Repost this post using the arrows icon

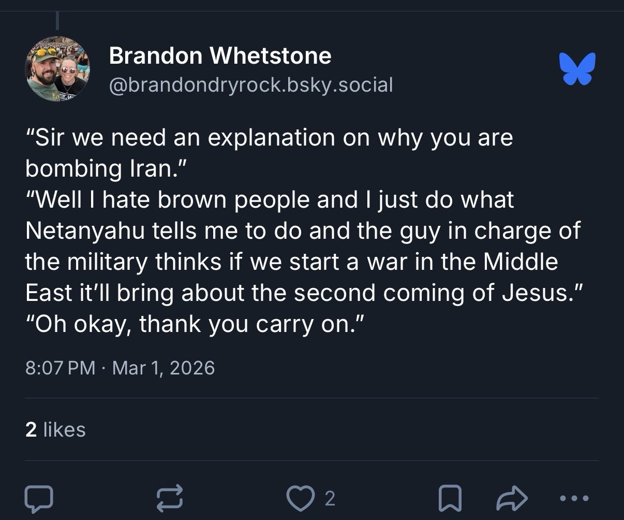click(170, 498)
